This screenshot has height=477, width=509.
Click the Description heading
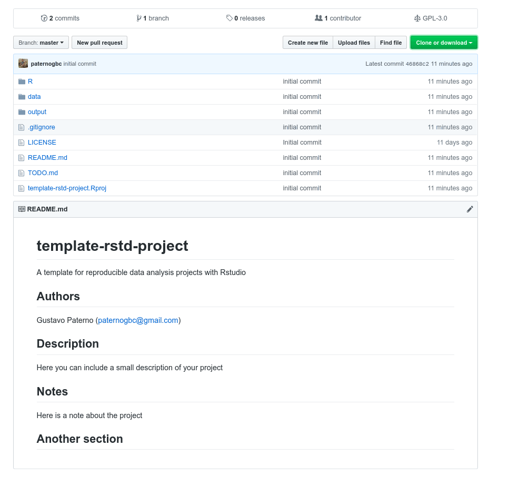67,344
